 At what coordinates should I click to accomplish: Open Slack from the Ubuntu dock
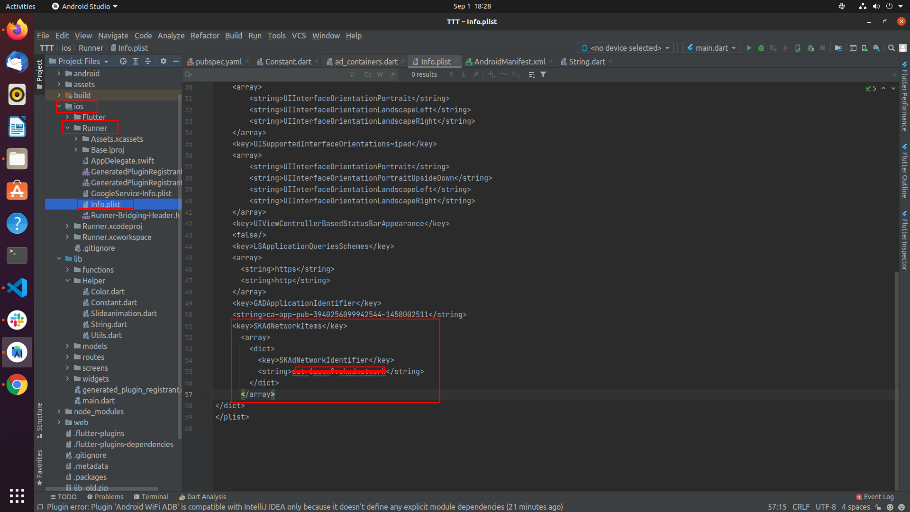click(17, 320)
